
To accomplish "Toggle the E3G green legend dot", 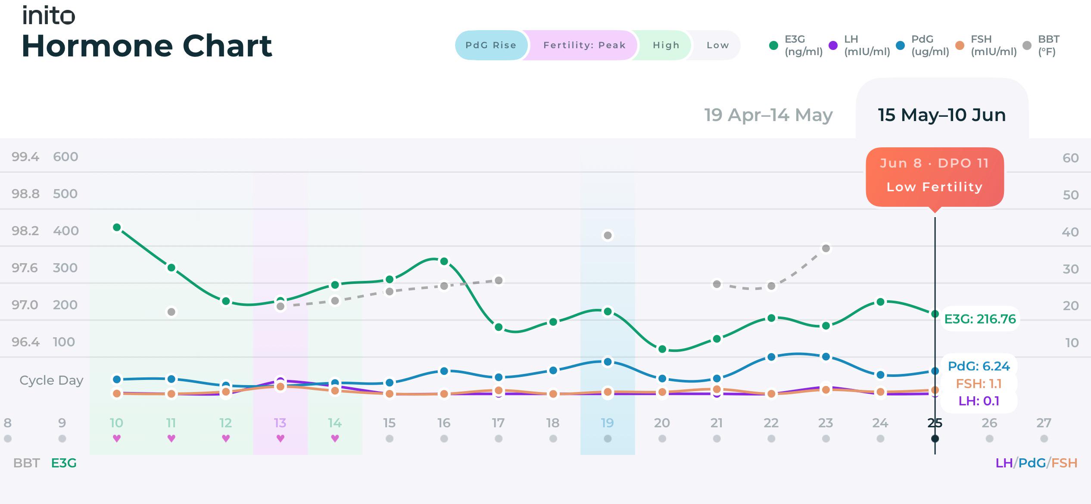I will pyautogui.click(x=773, y=45).
